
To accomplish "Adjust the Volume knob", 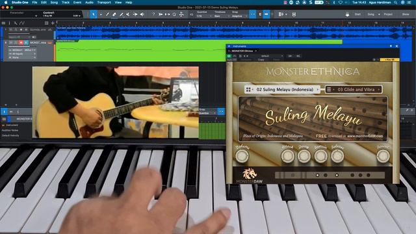I will [242, 156].
